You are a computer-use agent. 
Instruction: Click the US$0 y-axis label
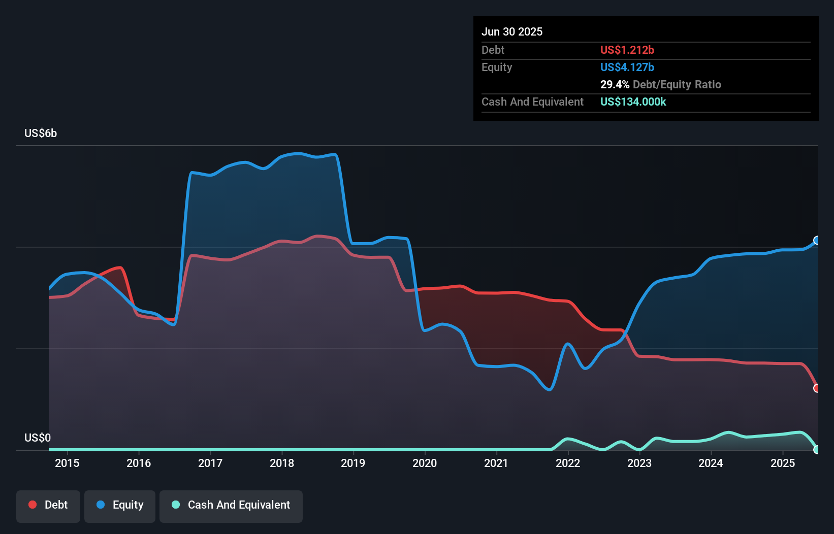click(x=38, y=438)
